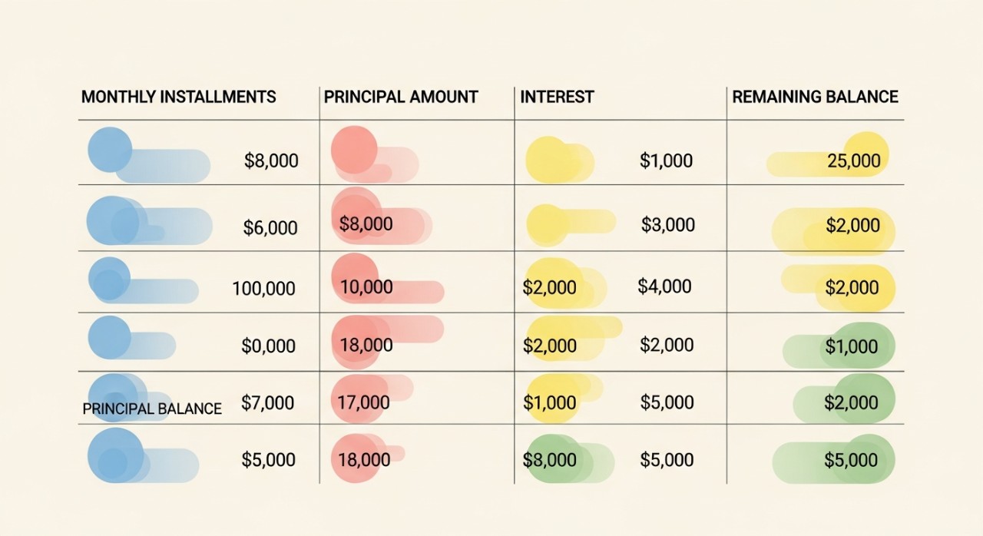
Task: Click the green $5,000 remaining balance bubble
Action: pos(851,460)
